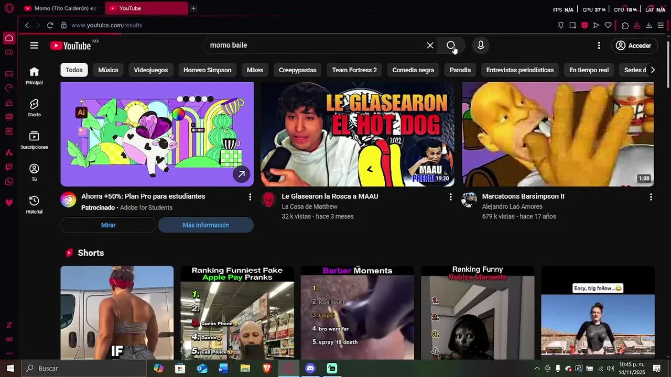Select the 'Homero Simpson' filter chip
This screenshot has width=671, height=377.
(207, 70)
